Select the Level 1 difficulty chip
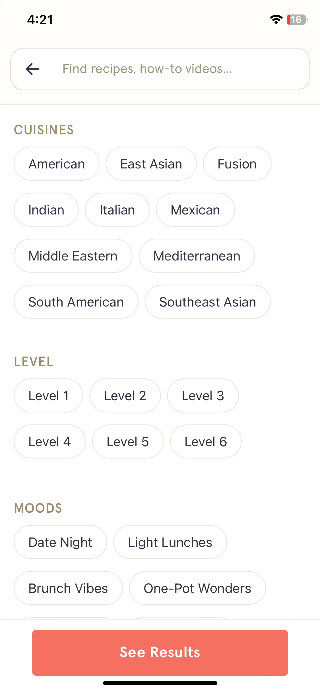320x692 pixels. pos(48,396)
